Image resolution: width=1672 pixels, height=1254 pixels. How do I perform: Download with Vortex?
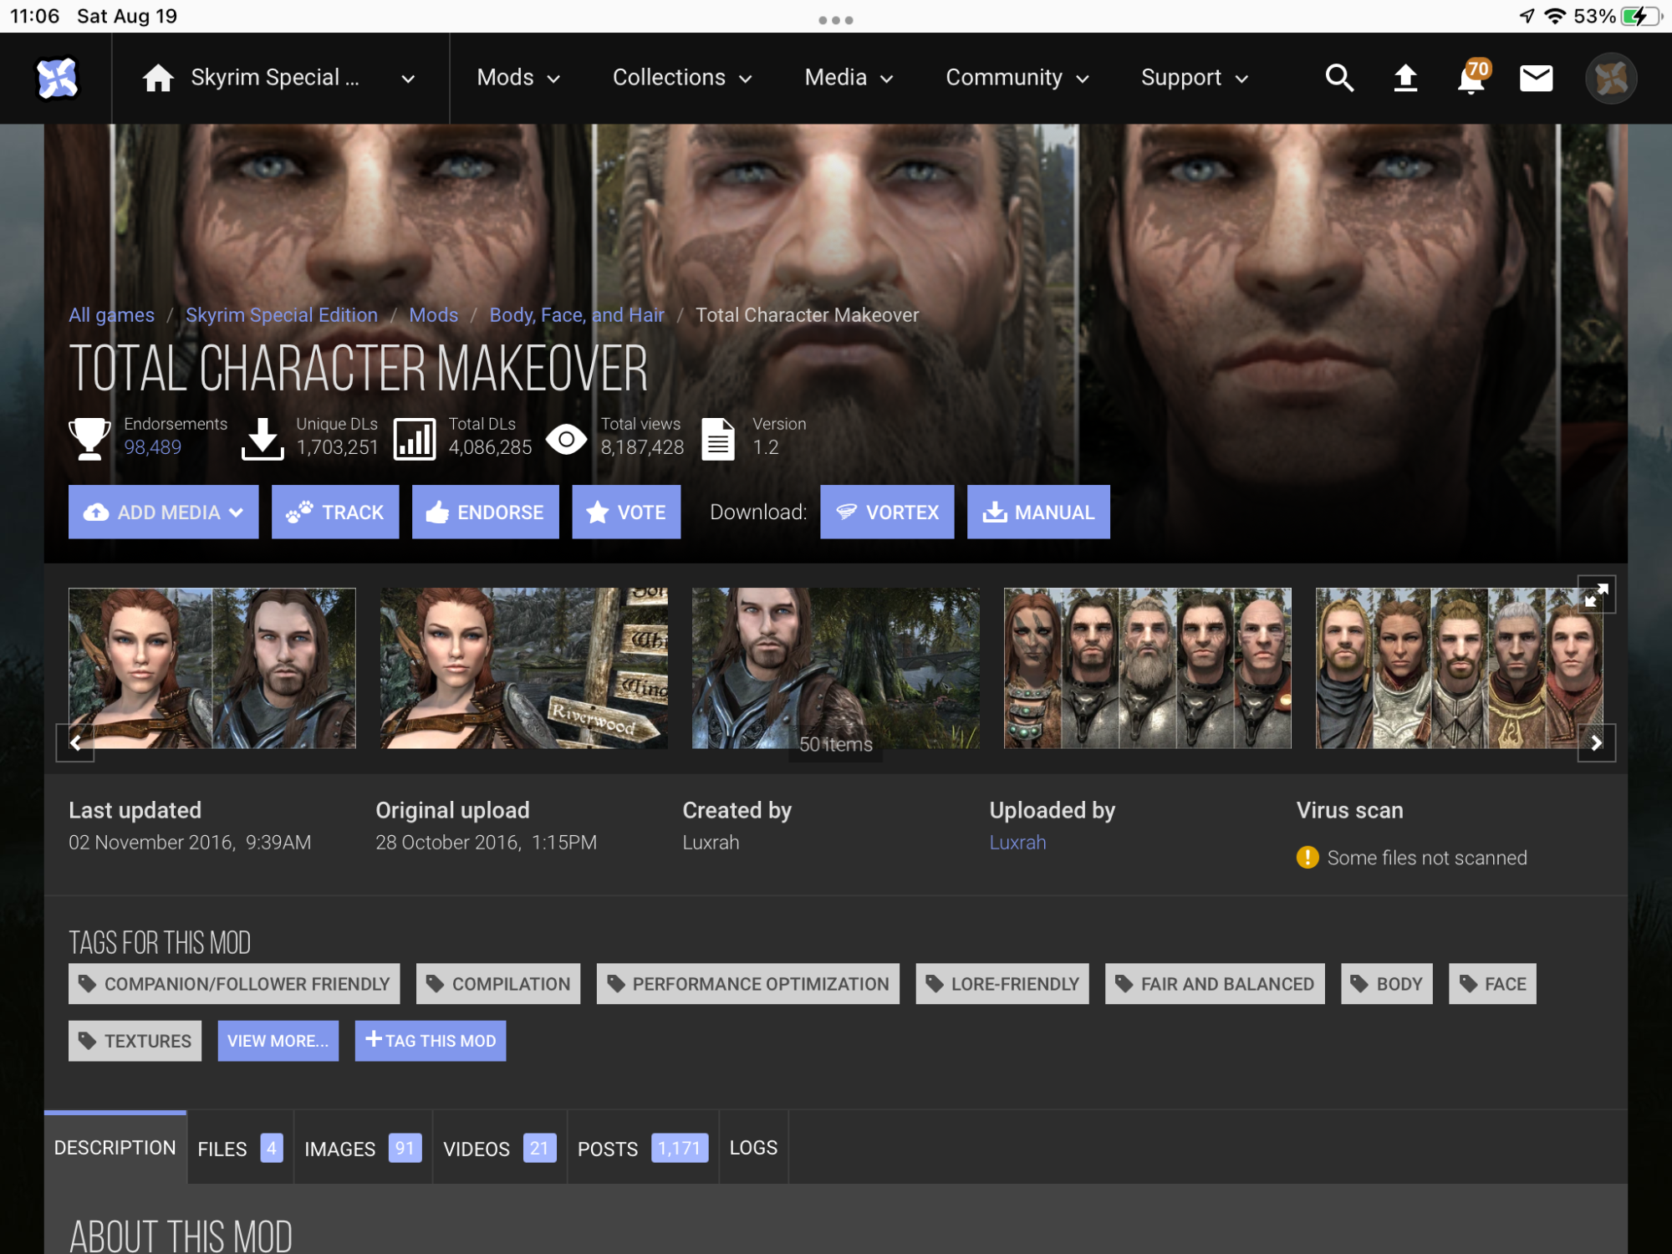pyautogui.click(x=886, y=512)
